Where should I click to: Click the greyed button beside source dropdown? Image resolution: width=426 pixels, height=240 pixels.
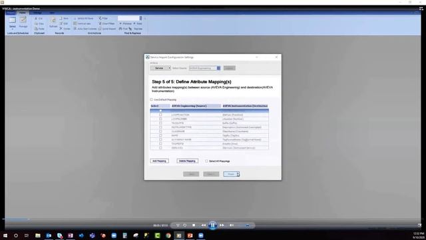(230, 68)
